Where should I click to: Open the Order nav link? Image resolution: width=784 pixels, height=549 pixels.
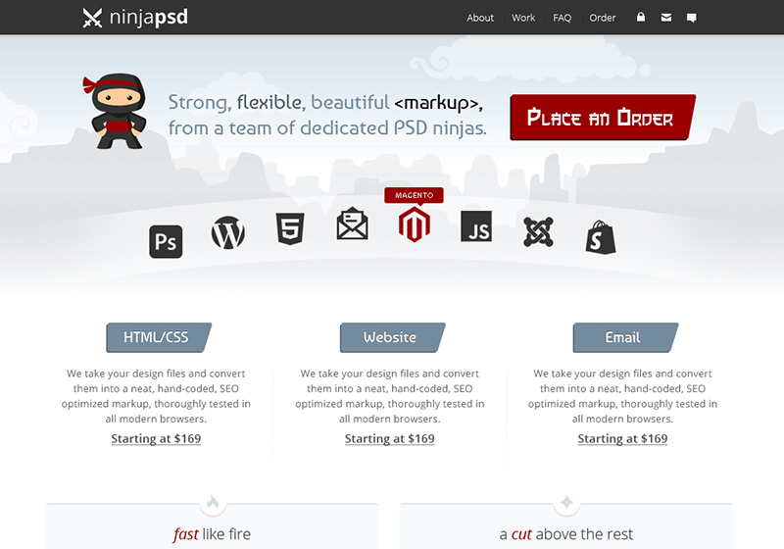click(603, 18)
